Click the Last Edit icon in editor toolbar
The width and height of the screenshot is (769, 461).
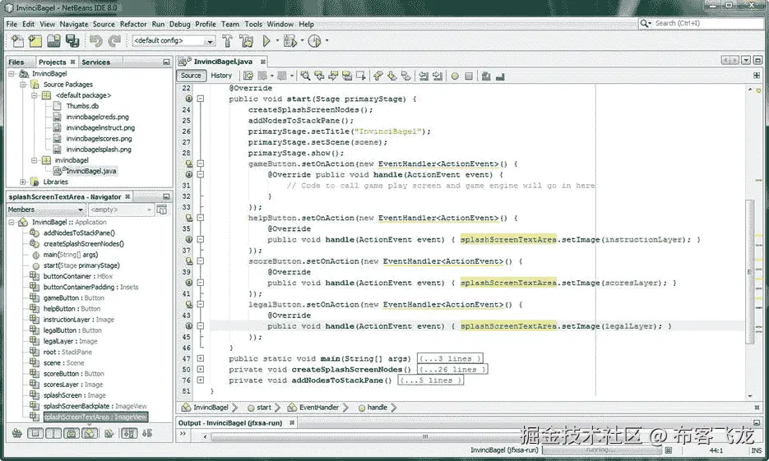(x=248, y=76)
